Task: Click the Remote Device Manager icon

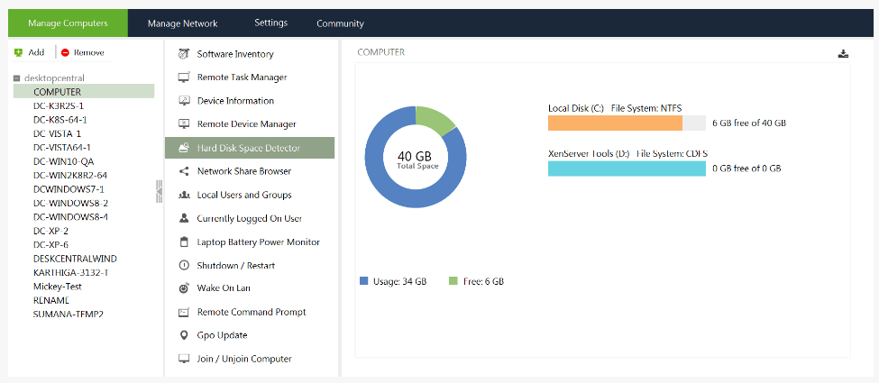Action: 183,124
